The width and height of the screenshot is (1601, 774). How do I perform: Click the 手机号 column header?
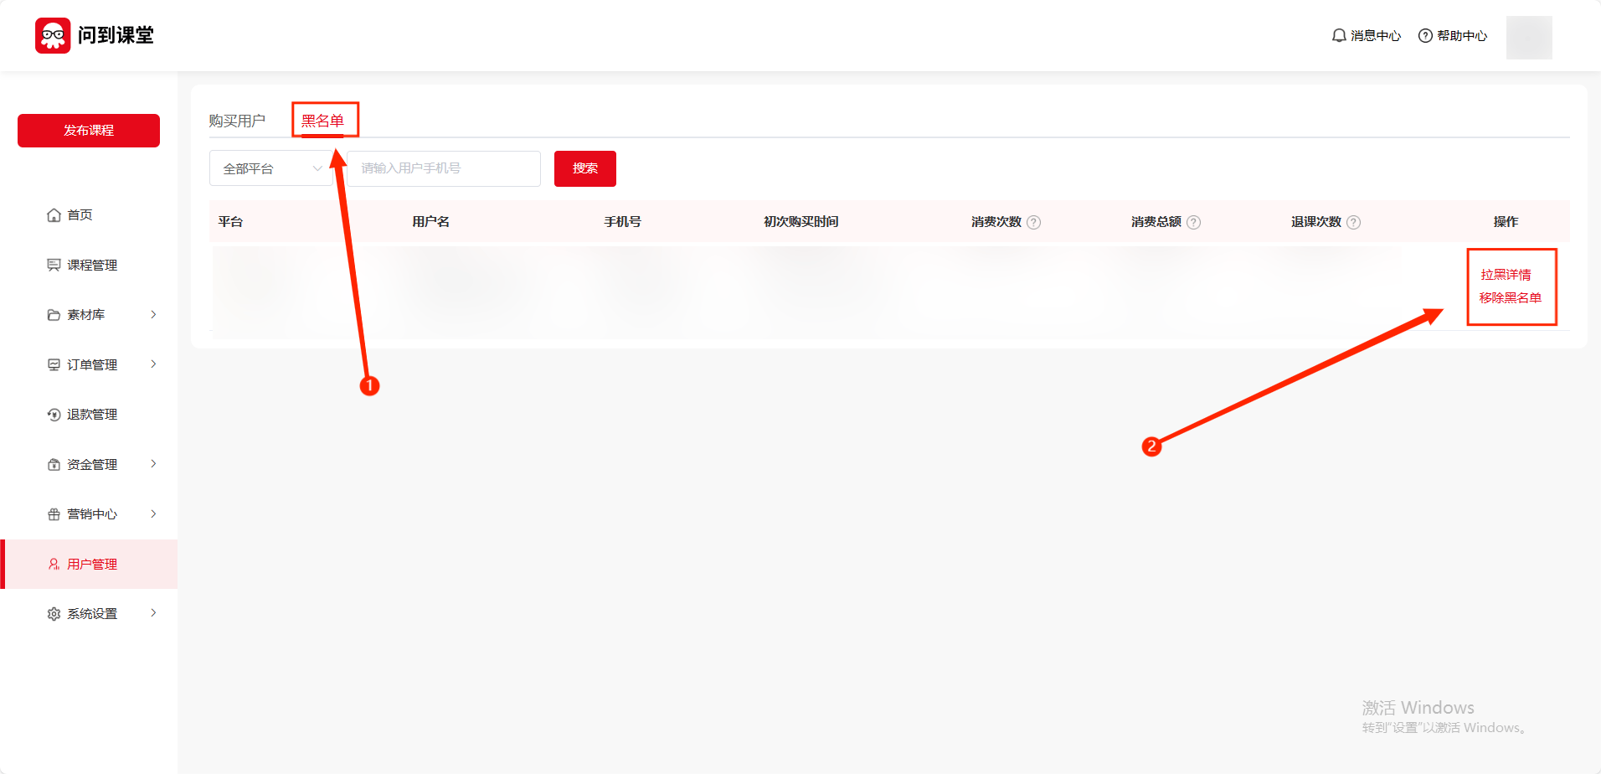(x=622, y=222)
